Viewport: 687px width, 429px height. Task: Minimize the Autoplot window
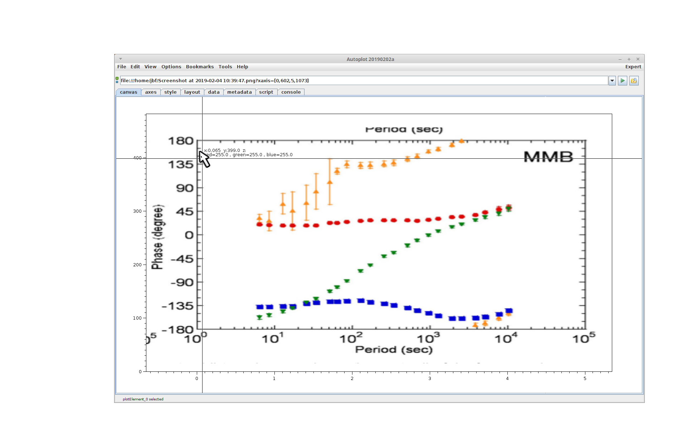(x=620, y=59)
